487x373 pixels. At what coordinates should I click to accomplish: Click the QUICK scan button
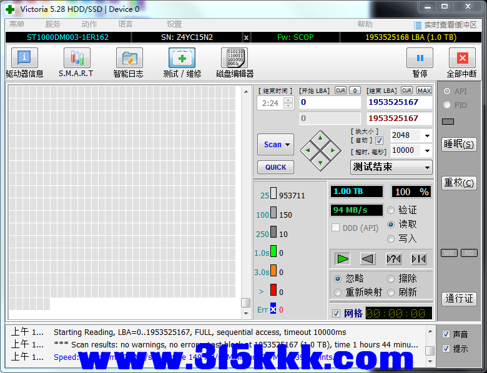275,167
